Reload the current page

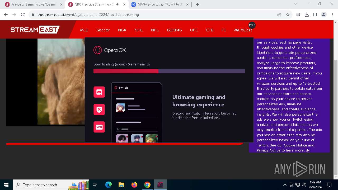click(x=23, y=15)
